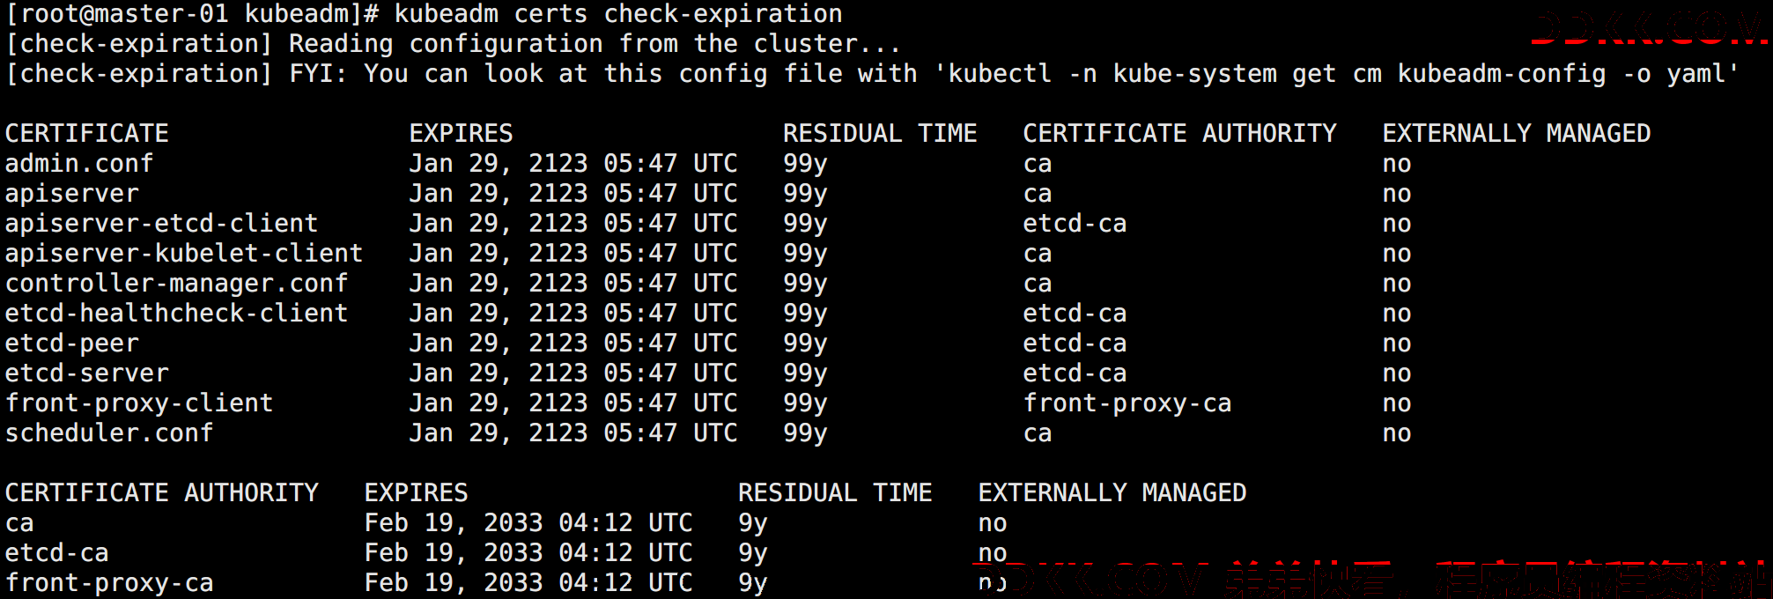Click 'etcd-ca' authority in the etcd-healthcheck-client row

click(x=1075, y=314)
